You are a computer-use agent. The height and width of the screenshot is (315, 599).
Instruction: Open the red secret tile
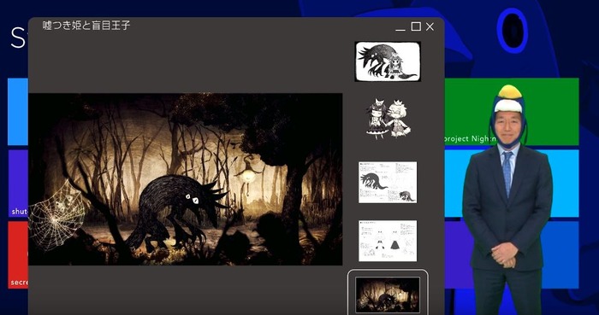(18, 254)
